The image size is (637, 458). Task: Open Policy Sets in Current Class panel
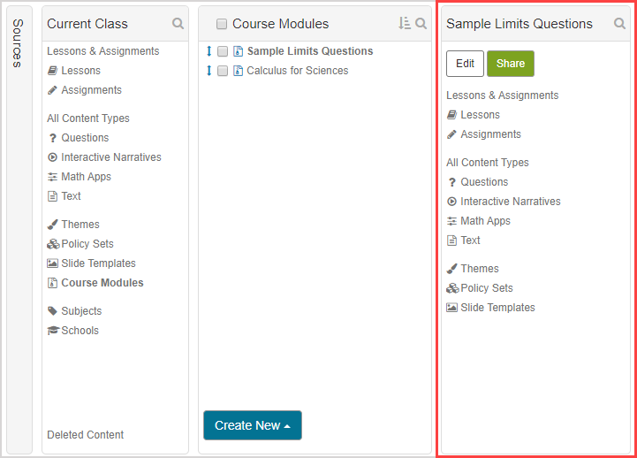(x=87, y=244)
